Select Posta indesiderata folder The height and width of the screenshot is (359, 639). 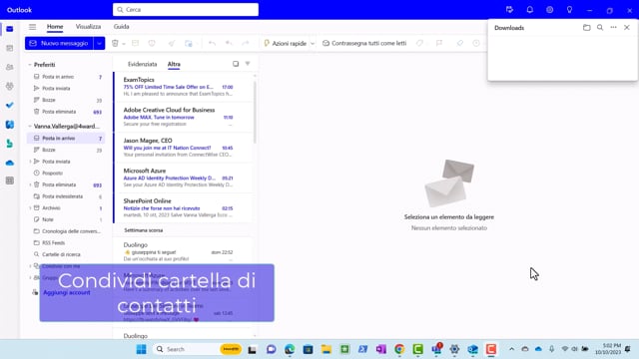tap(67, 196)
